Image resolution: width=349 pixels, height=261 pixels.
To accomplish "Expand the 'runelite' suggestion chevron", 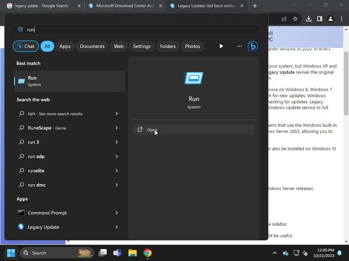I will click(117, 171).
